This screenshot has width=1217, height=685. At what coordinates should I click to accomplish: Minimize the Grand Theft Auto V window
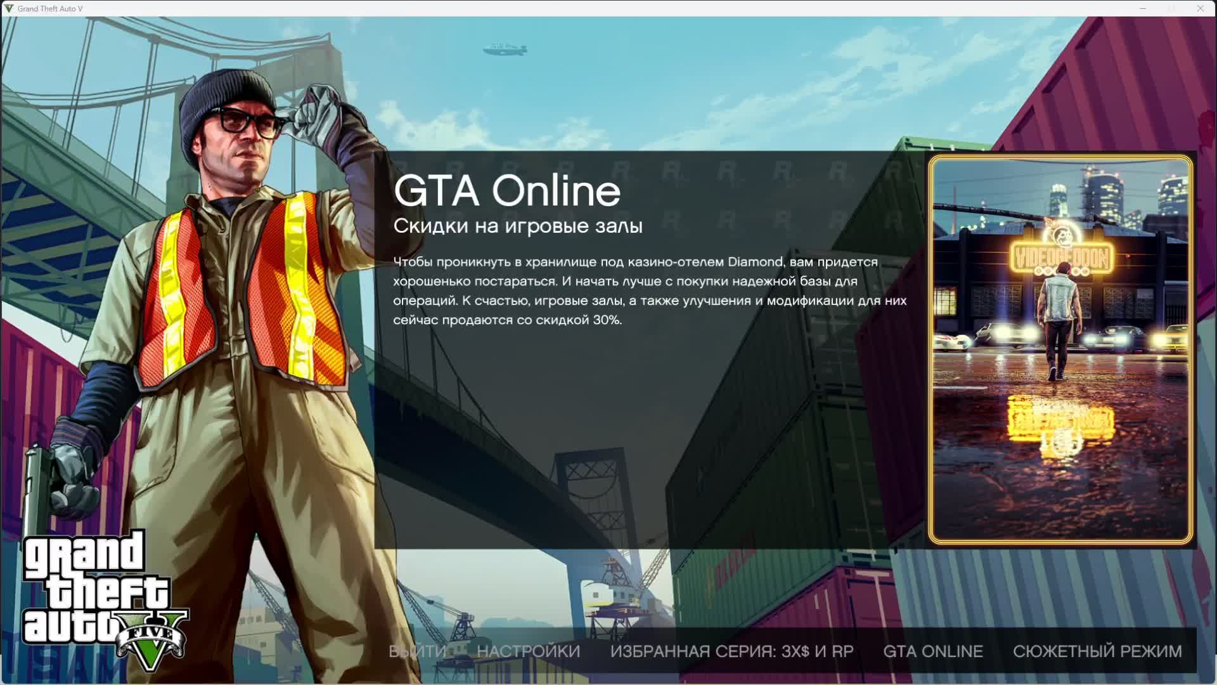1143,8
